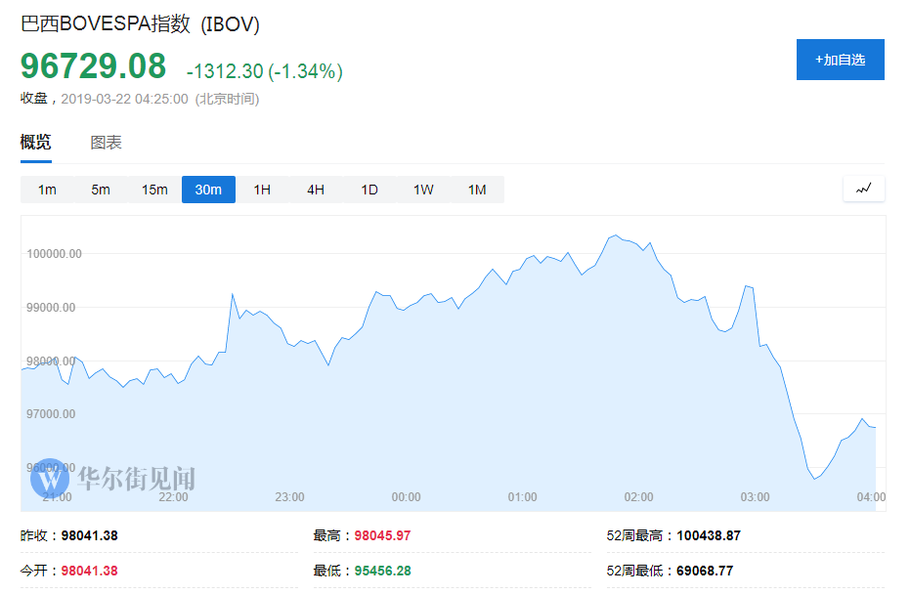This screenshot has height=594, width=911.
Task: Click the 最低 value 95456.28
Action: click(382, 572)
